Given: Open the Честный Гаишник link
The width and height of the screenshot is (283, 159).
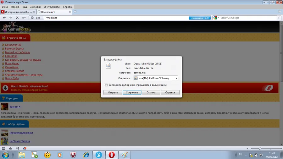Looking at the screenshot, I should coord(20,141).
